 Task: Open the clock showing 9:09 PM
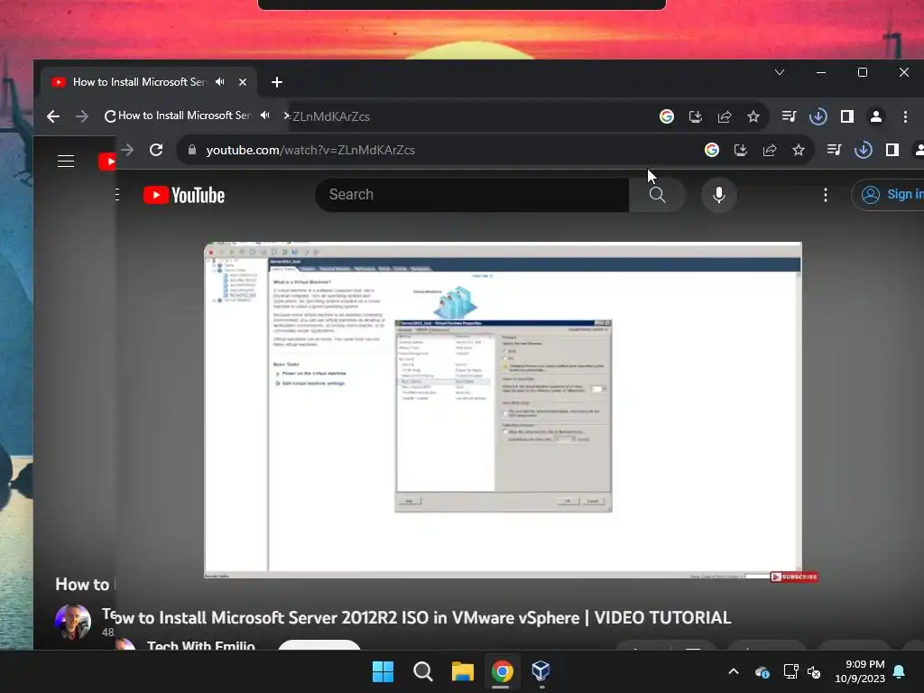[860, 671]
